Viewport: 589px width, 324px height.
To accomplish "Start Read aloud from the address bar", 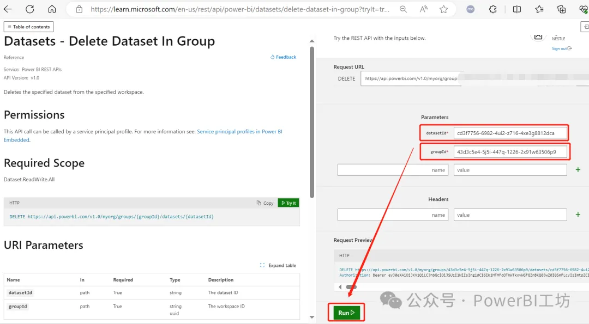I will pyautogui.click(x=423, y=9).
